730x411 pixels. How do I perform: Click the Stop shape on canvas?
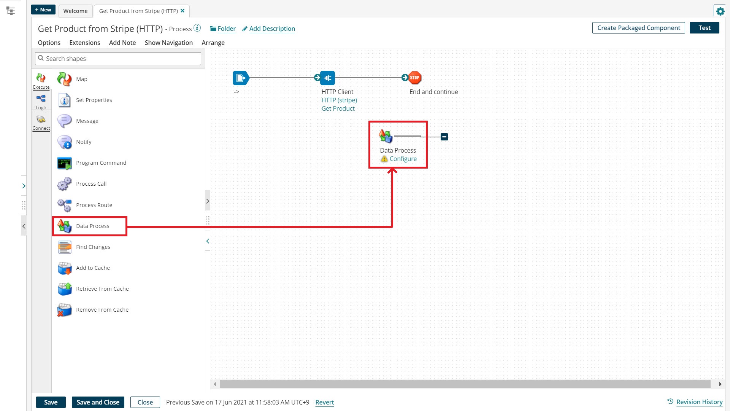pos(415,78)
